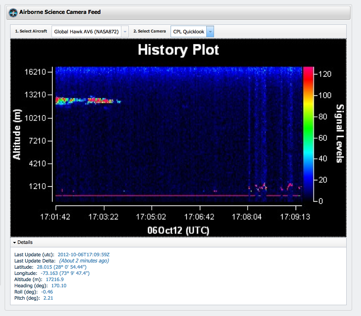Viewport: 361px width, 316px height.
Task: Open the Select Aircraft dropdown arrow
Action: coord(125,32)
